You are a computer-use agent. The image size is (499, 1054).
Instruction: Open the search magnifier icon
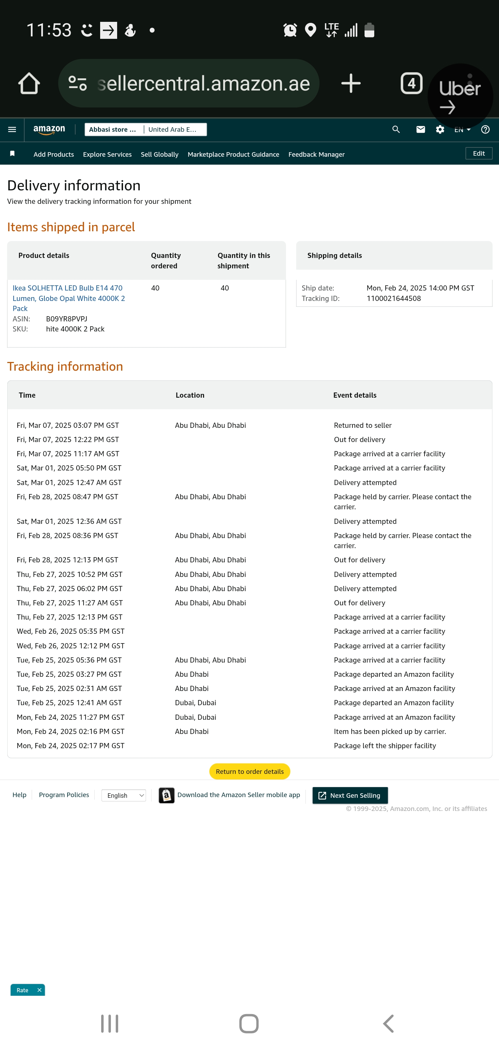point(395,130)
